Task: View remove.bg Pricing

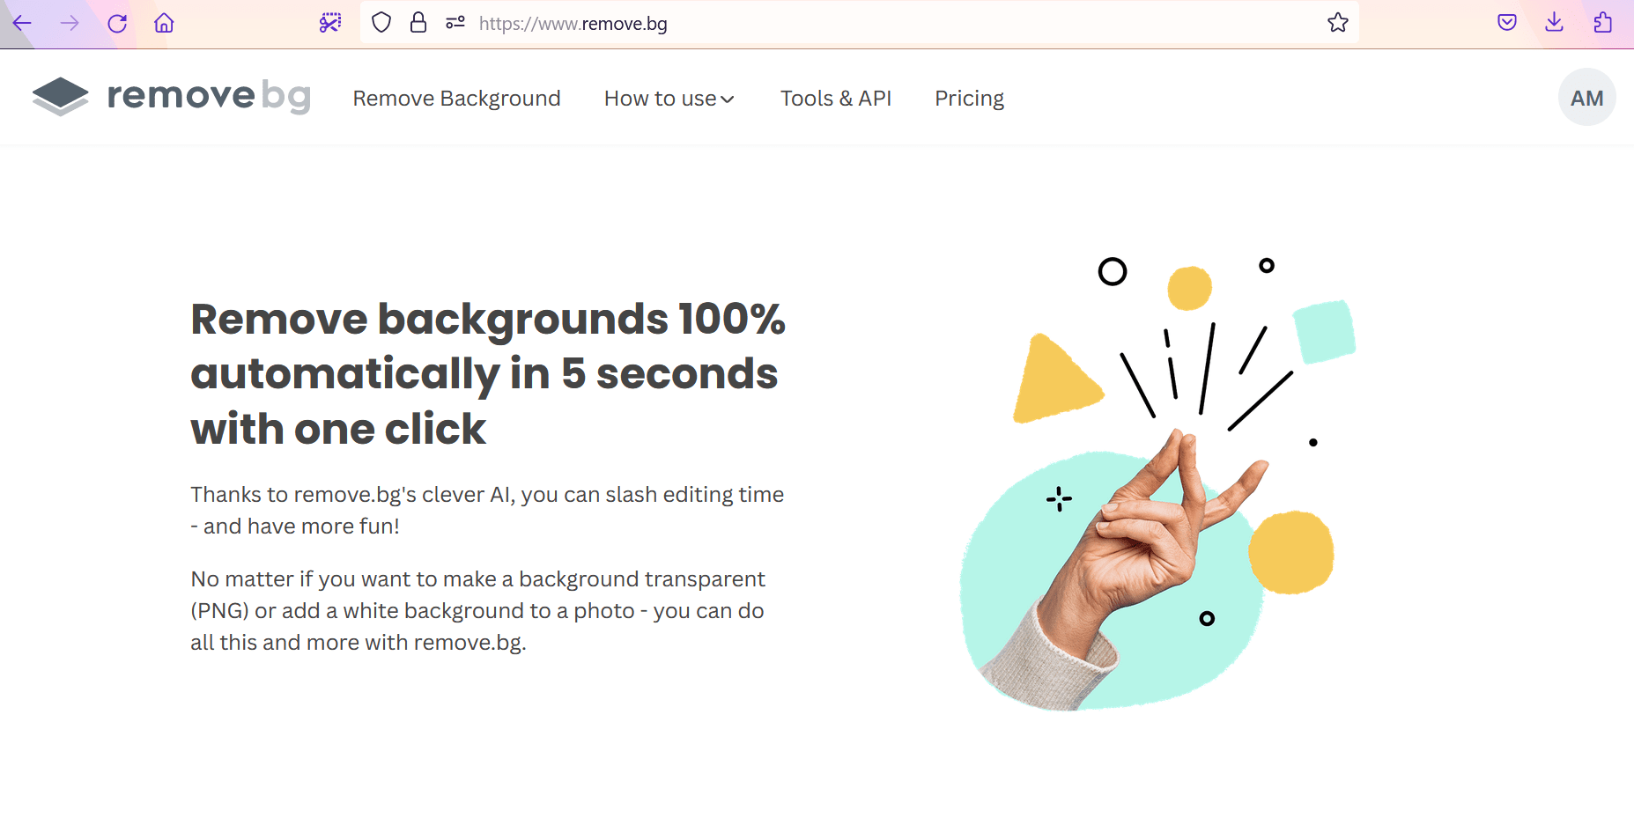Action: coord(969,98)
